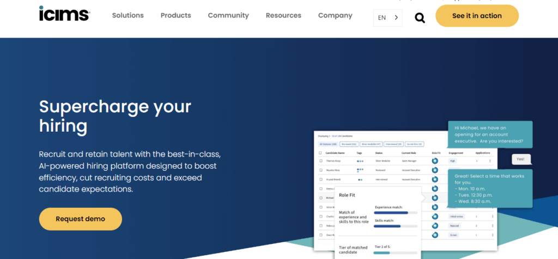Click Role Fit icon for Thomas Alsop
The height and width of the screenshot is (259, 558).
[435, 161]
